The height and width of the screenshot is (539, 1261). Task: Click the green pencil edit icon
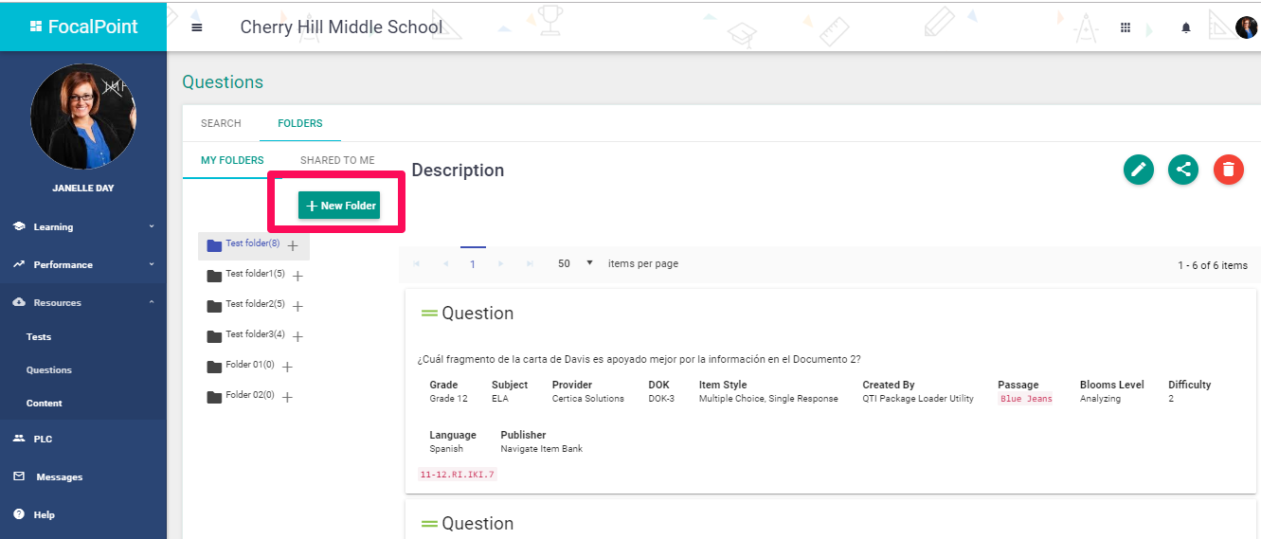pos(1138,170)
